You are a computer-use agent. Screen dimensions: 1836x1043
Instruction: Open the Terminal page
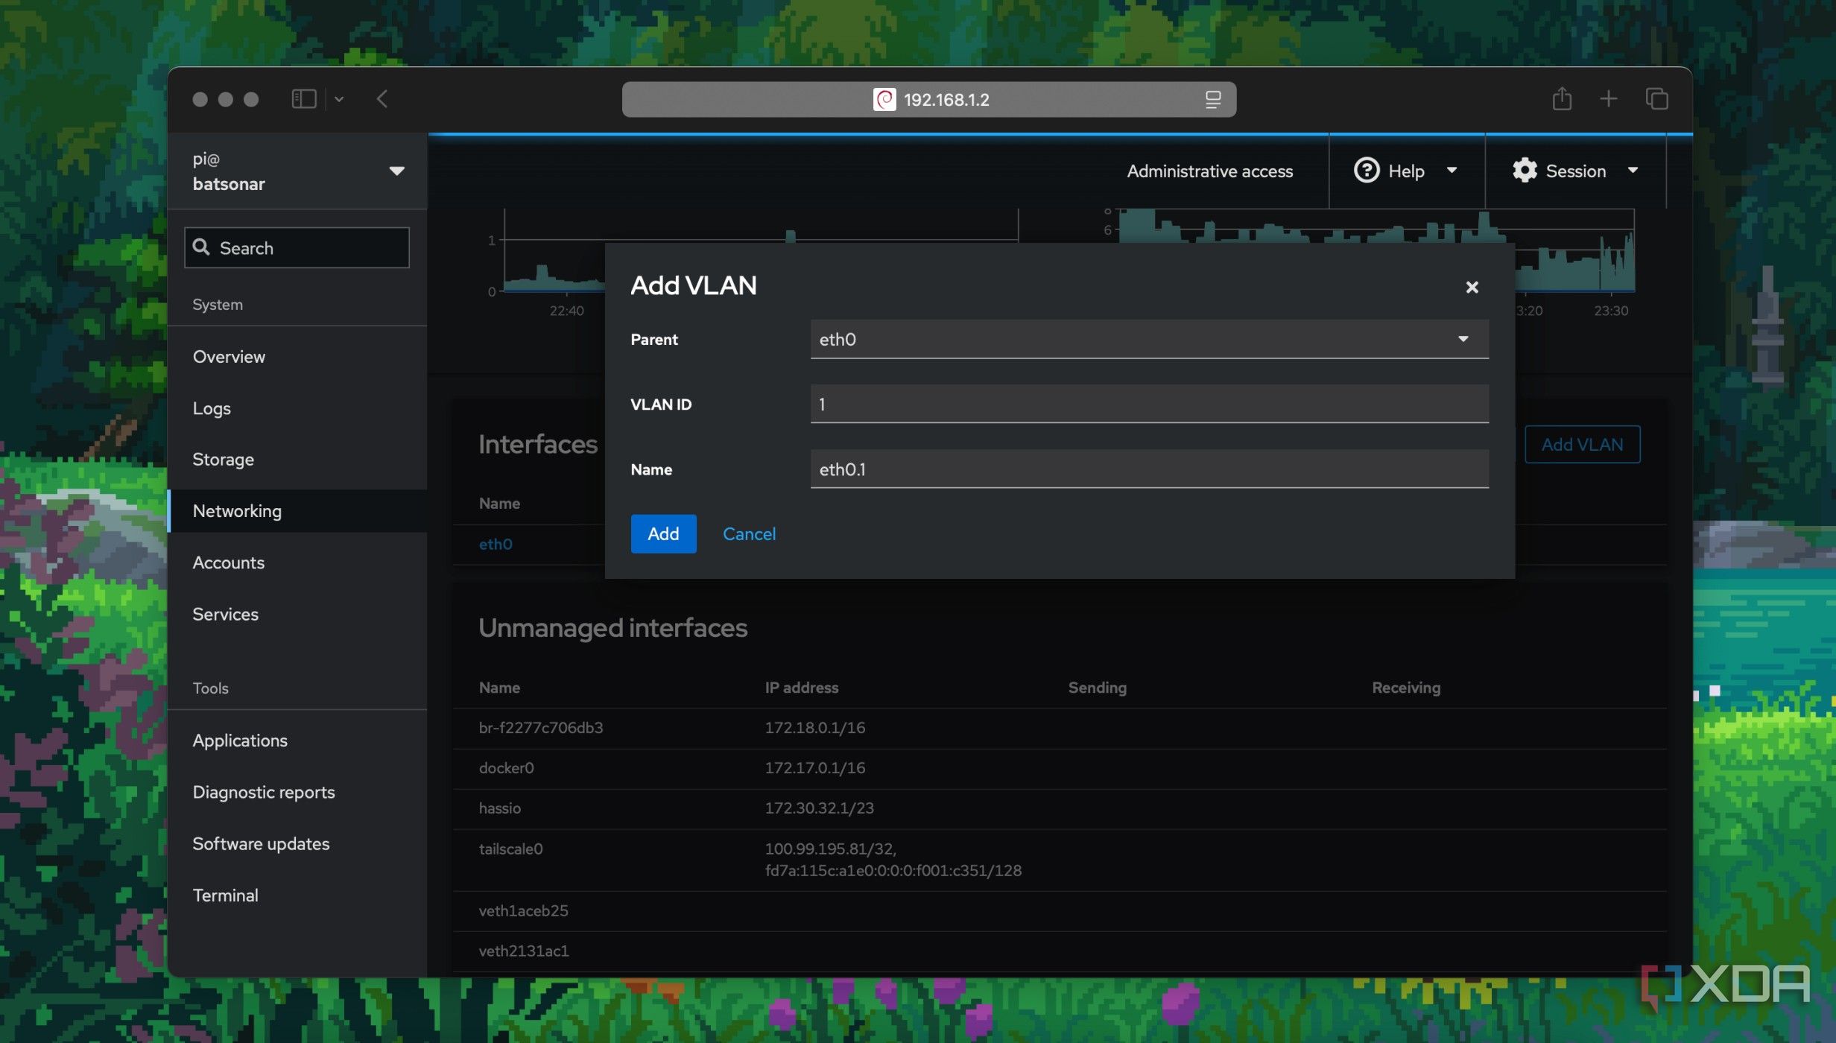pyautogui.click(x=225, y=895)
